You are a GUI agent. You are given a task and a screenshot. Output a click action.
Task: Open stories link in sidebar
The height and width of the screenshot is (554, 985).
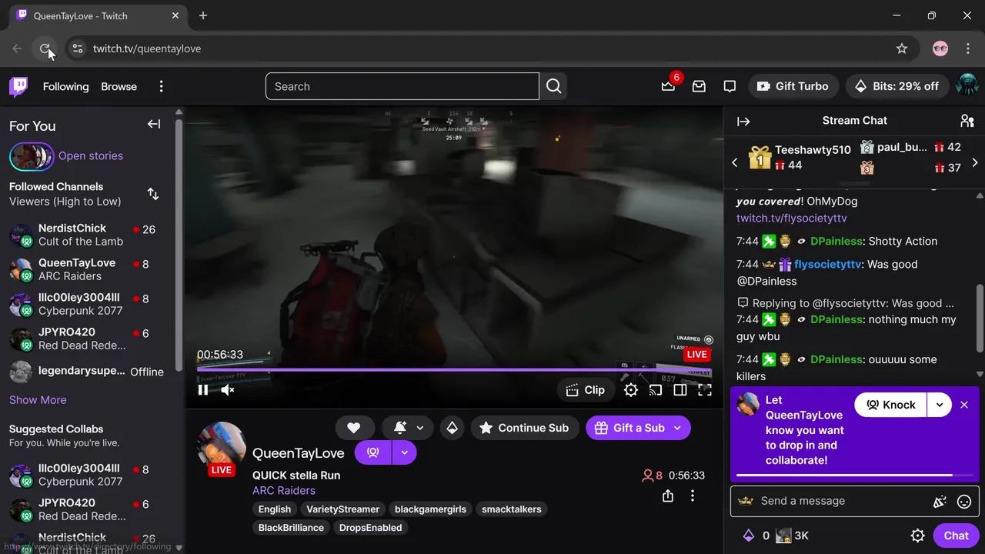tap(90, 155)
